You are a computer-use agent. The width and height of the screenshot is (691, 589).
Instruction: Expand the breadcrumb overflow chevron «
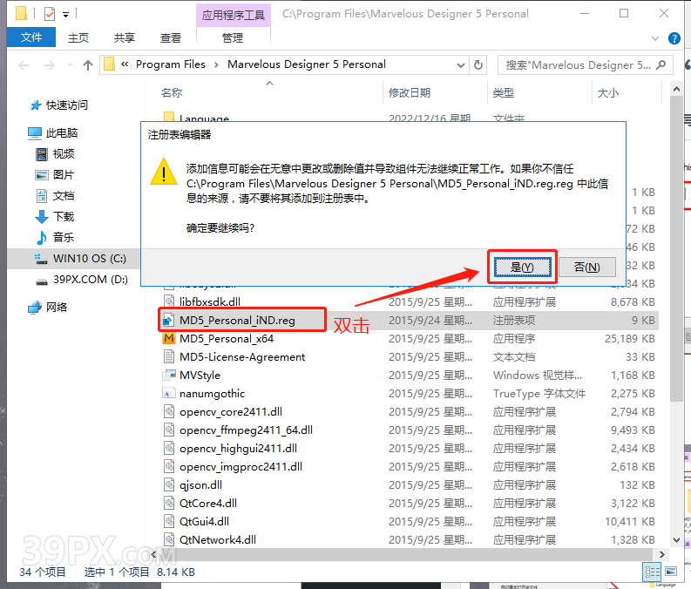point(125,64)
